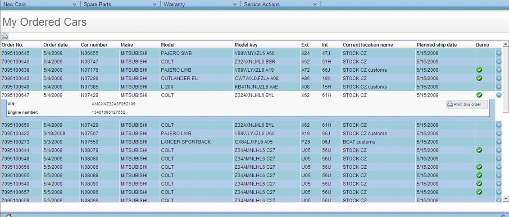Expand details for order 7095100644
Viewport: 509px width, 217px height.
499,150
